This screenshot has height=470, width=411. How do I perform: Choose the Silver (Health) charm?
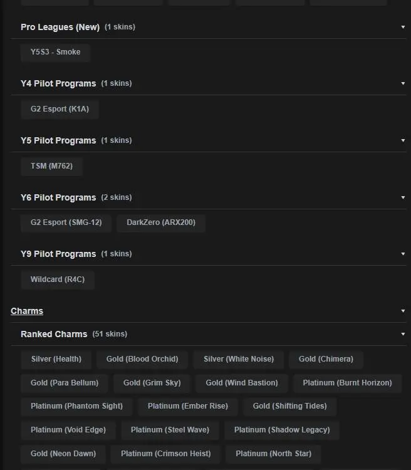coord(56,359)
